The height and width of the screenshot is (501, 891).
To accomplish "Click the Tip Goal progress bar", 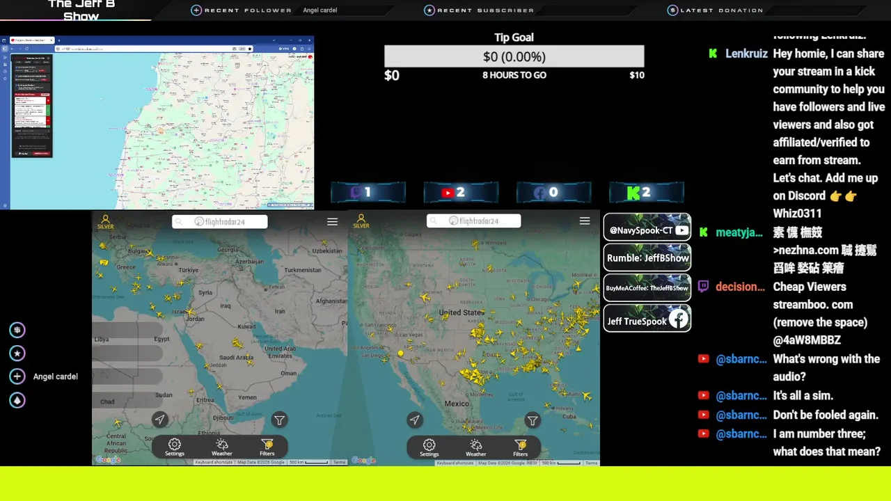I will [x=514, y=56].
